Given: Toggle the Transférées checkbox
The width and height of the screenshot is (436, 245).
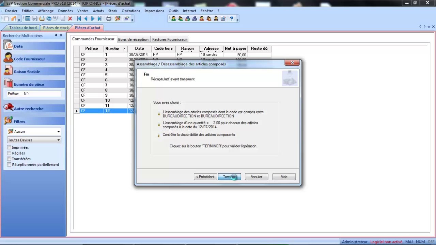Looking at the screenshot, I should [9, 159].
